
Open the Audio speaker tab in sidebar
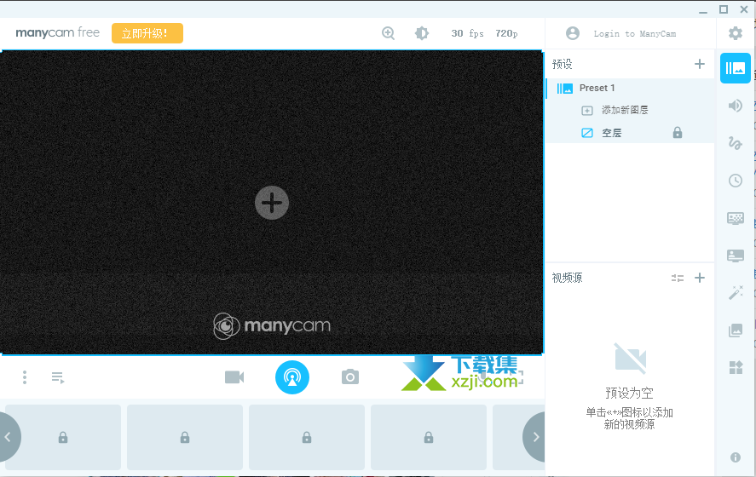click(736, 106)
